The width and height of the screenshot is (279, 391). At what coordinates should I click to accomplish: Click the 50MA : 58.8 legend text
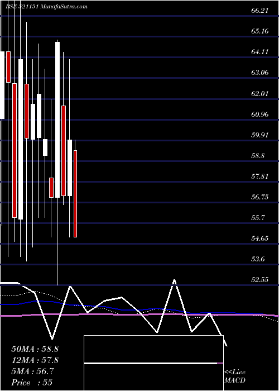coord(35,349)
